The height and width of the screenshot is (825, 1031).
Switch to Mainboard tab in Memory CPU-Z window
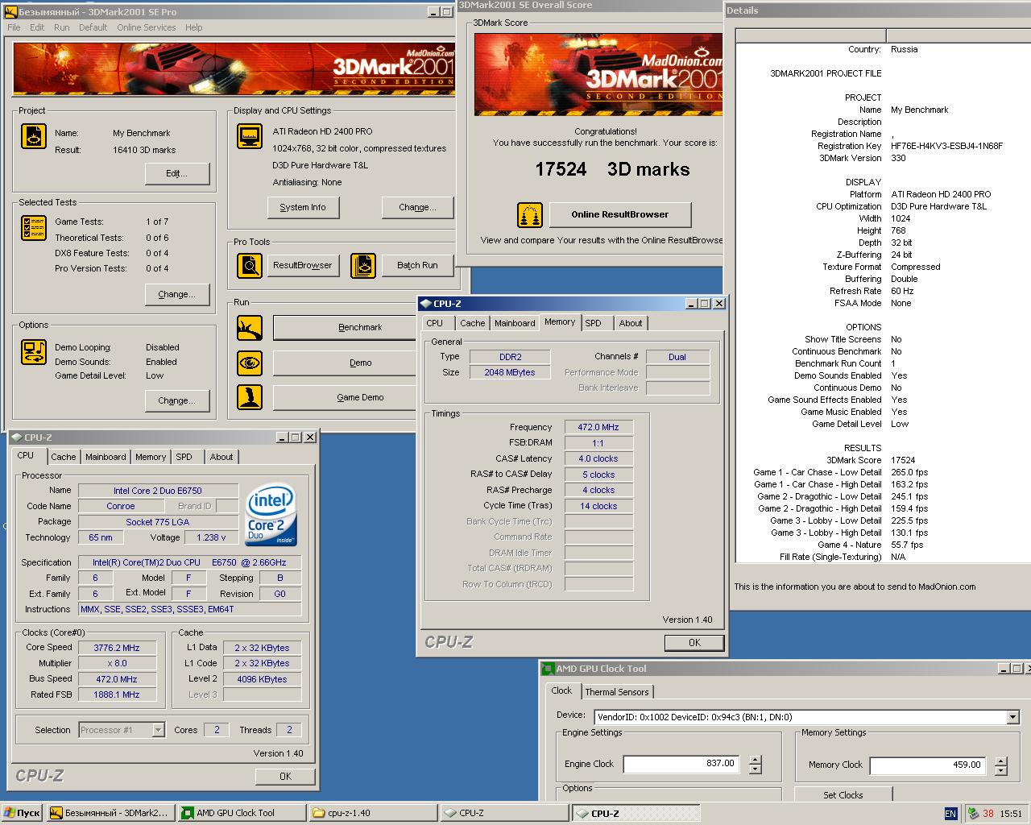(515, 323)
